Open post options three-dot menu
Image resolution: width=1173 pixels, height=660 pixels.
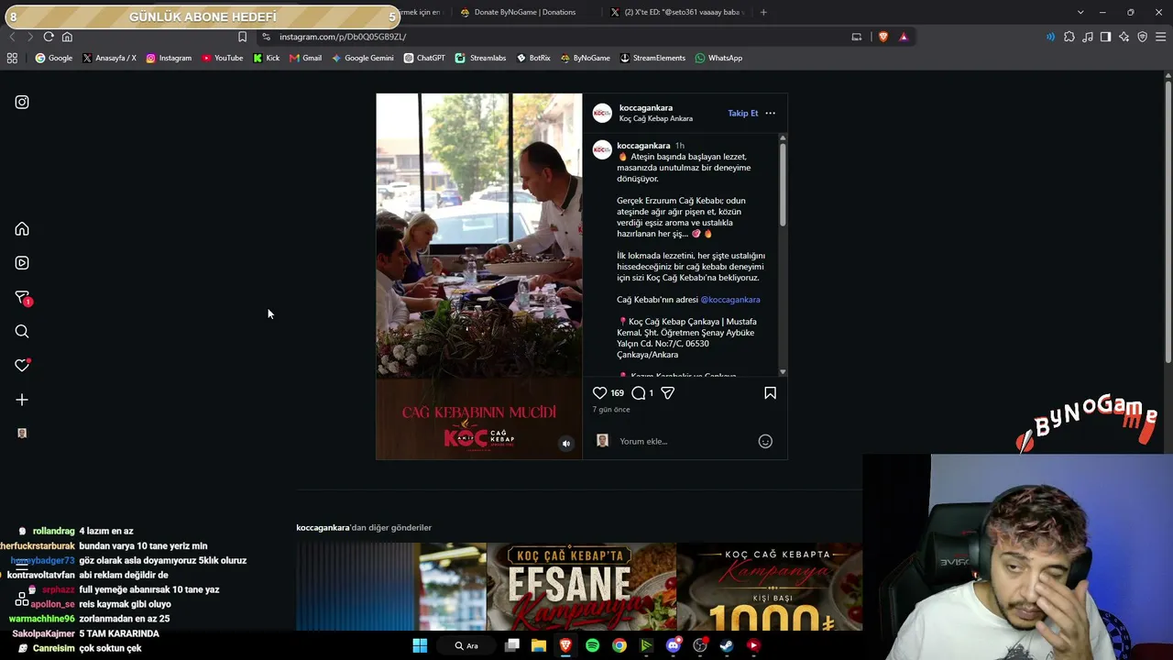pyautogui.click(x=770, y=114)
